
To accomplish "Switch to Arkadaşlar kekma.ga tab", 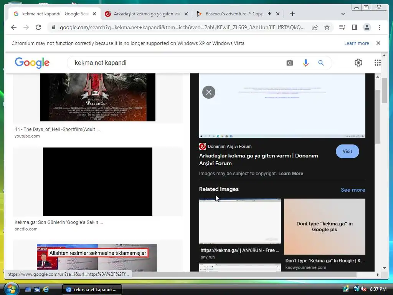I will [x=147, y=14].
